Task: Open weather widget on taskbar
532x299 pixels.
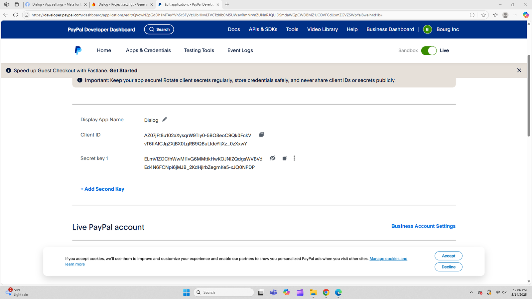Action: [17, 292]
